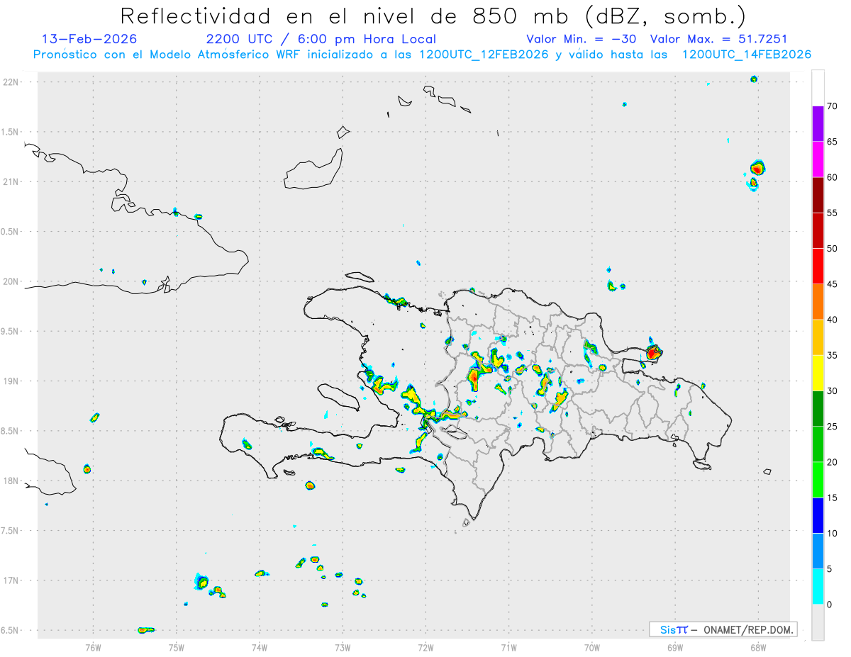Click the 'Valor Min. = -30' text
The height and width of the screenshot is (657, 851).
(x=583, y=39)
